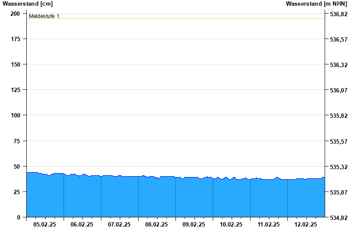351x241 pixels.
Task: Click the left axis value 25
Action: pos(17,192)
